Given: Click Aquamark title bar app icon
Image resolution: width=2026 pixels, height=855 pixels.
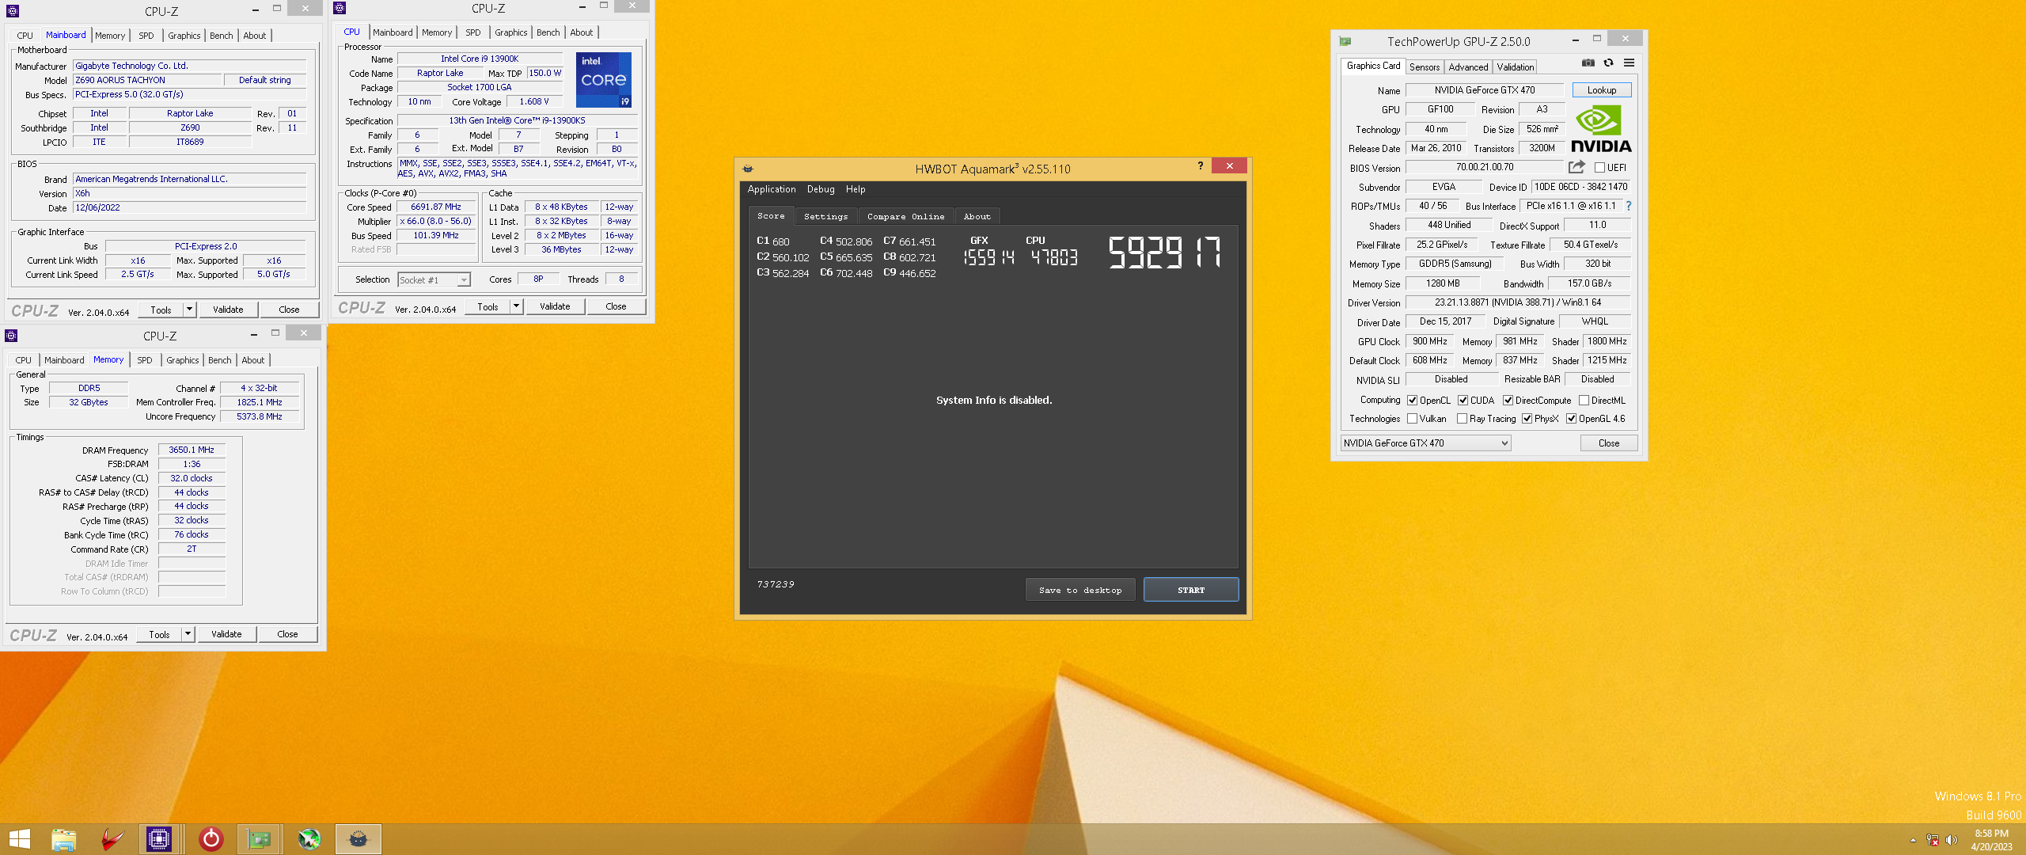Looking at the screenshot, I should coord(748,169).
